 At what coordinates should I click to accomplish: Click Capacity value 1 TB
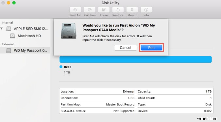209,91
